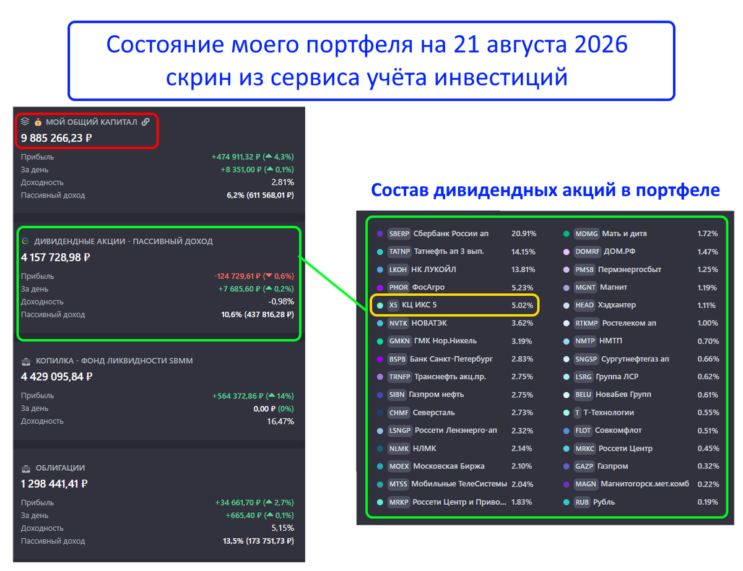Click passive income 13,5% (173 751,73 ₽)
The width and height of the screenshot is (743, 571).
click(x=258, y=541)
